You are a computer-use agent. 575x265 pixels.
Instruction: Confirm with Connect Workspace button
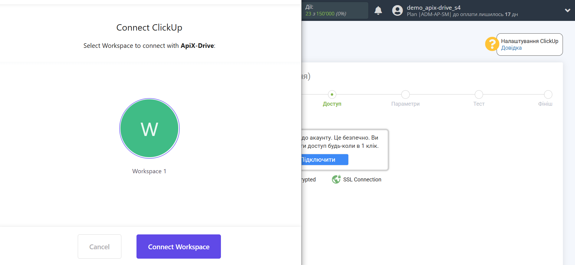point(179,247)
